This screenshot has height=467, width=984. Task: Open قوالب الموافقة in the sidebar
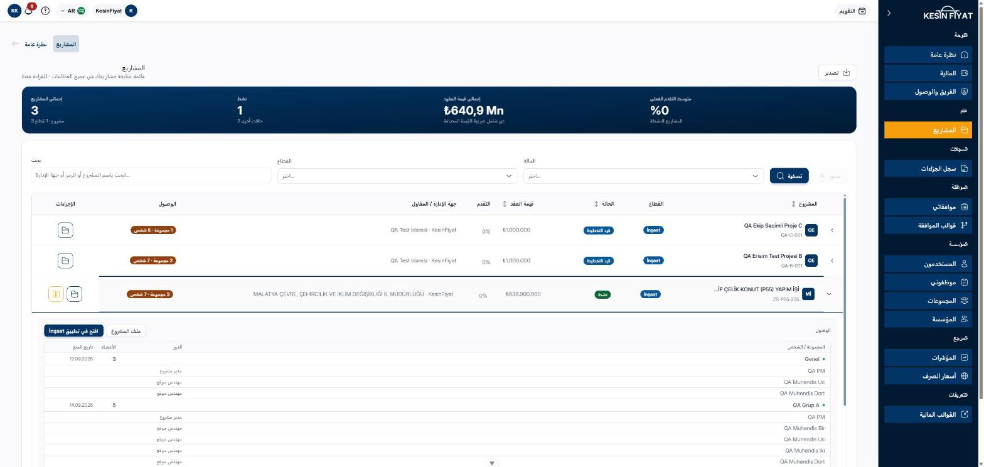point(929,225)
